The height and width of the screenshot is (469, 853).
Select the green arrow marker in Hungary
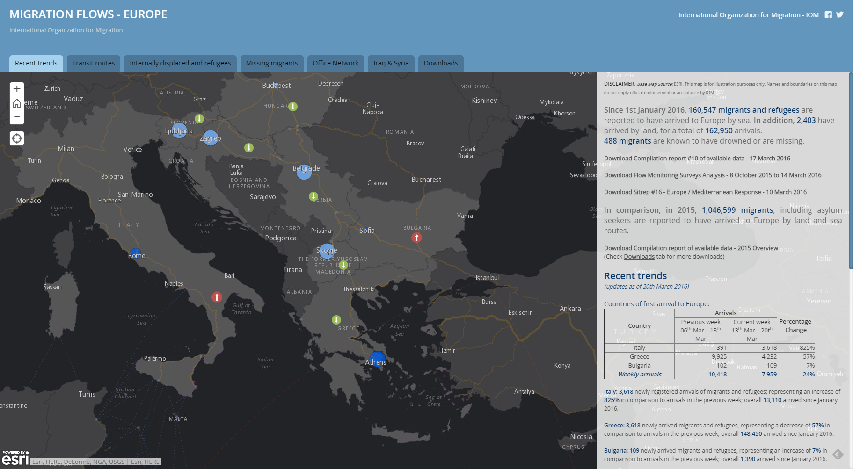pyautogui.click(x=293, y=107)
